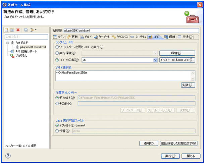The image size is (205, 164).
Task: Open the filter icon's dropdown arrow
Action: pyautogui.click(x=36, y=30)
